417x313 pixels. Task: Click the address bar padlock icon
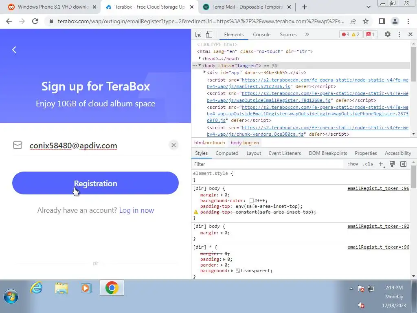pos(51,21)
